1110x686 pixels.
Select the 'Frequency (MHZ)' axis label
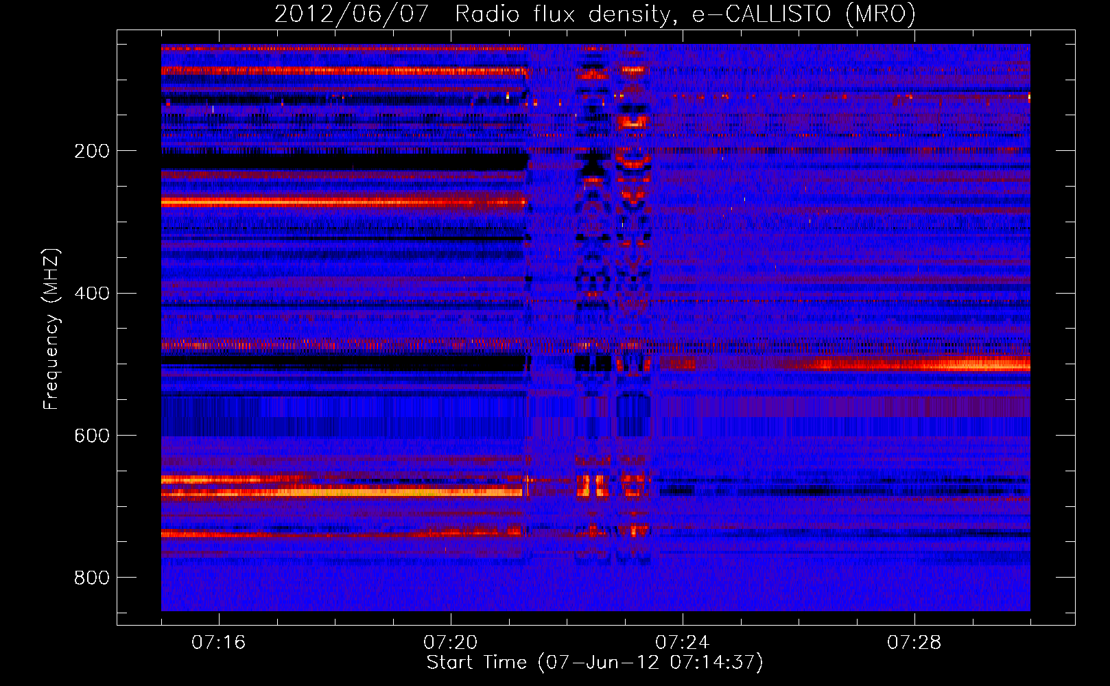[x=51, y=329]
